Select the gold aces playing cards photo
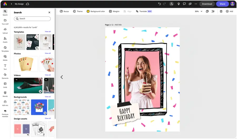Image resolution: width=237 pixels, height=139 pixels. [x=26, y=64]
